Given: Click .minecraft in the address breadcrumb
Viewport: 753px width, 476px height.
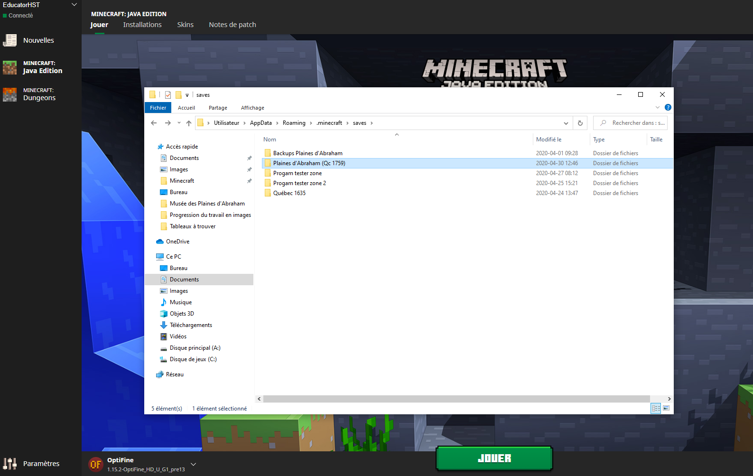Looking at the screenshot, I should (x=329, y=123).
